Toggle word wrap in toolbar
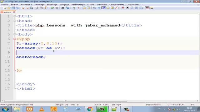 click(x=94, y=8)
